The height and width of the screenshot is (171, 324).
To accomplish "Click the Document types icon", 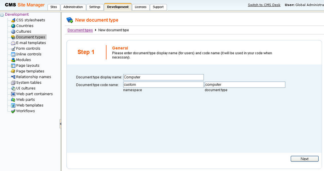I will 13,37.
